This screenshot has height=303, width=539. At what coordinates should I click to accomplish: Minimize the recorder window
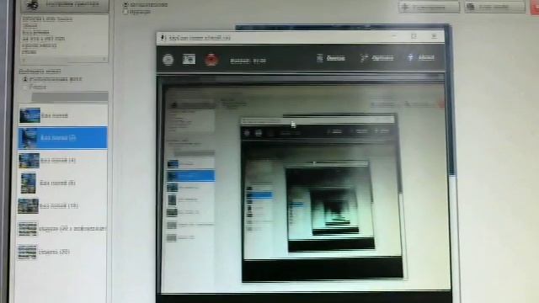394,36
